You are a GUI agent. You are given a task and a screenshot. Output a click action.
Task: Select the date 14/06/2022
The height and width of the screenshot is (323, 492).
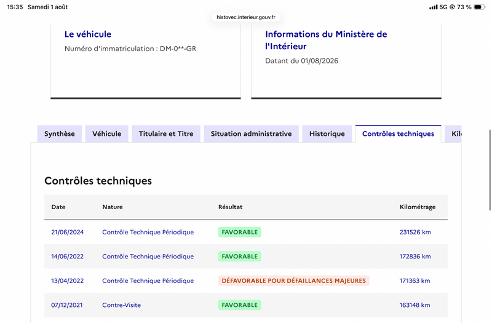point(68,257)
